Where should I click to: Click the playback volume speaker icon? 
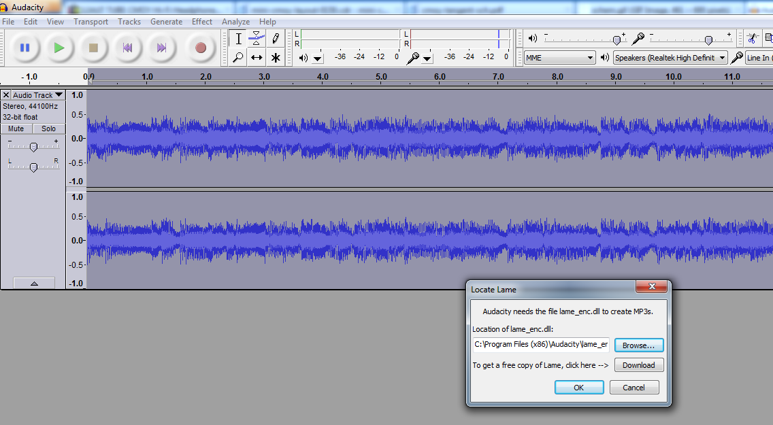tap(533, 38)
